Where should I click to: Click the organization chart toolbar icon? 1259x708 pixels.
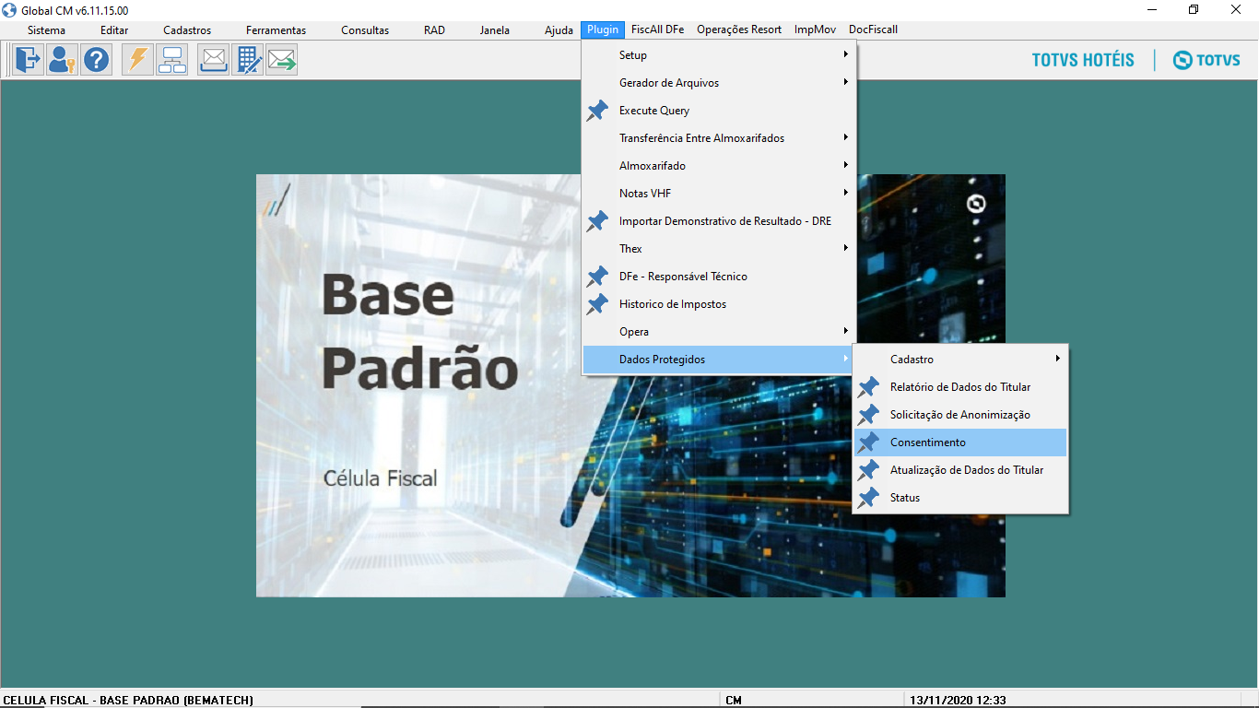(171, 60)
